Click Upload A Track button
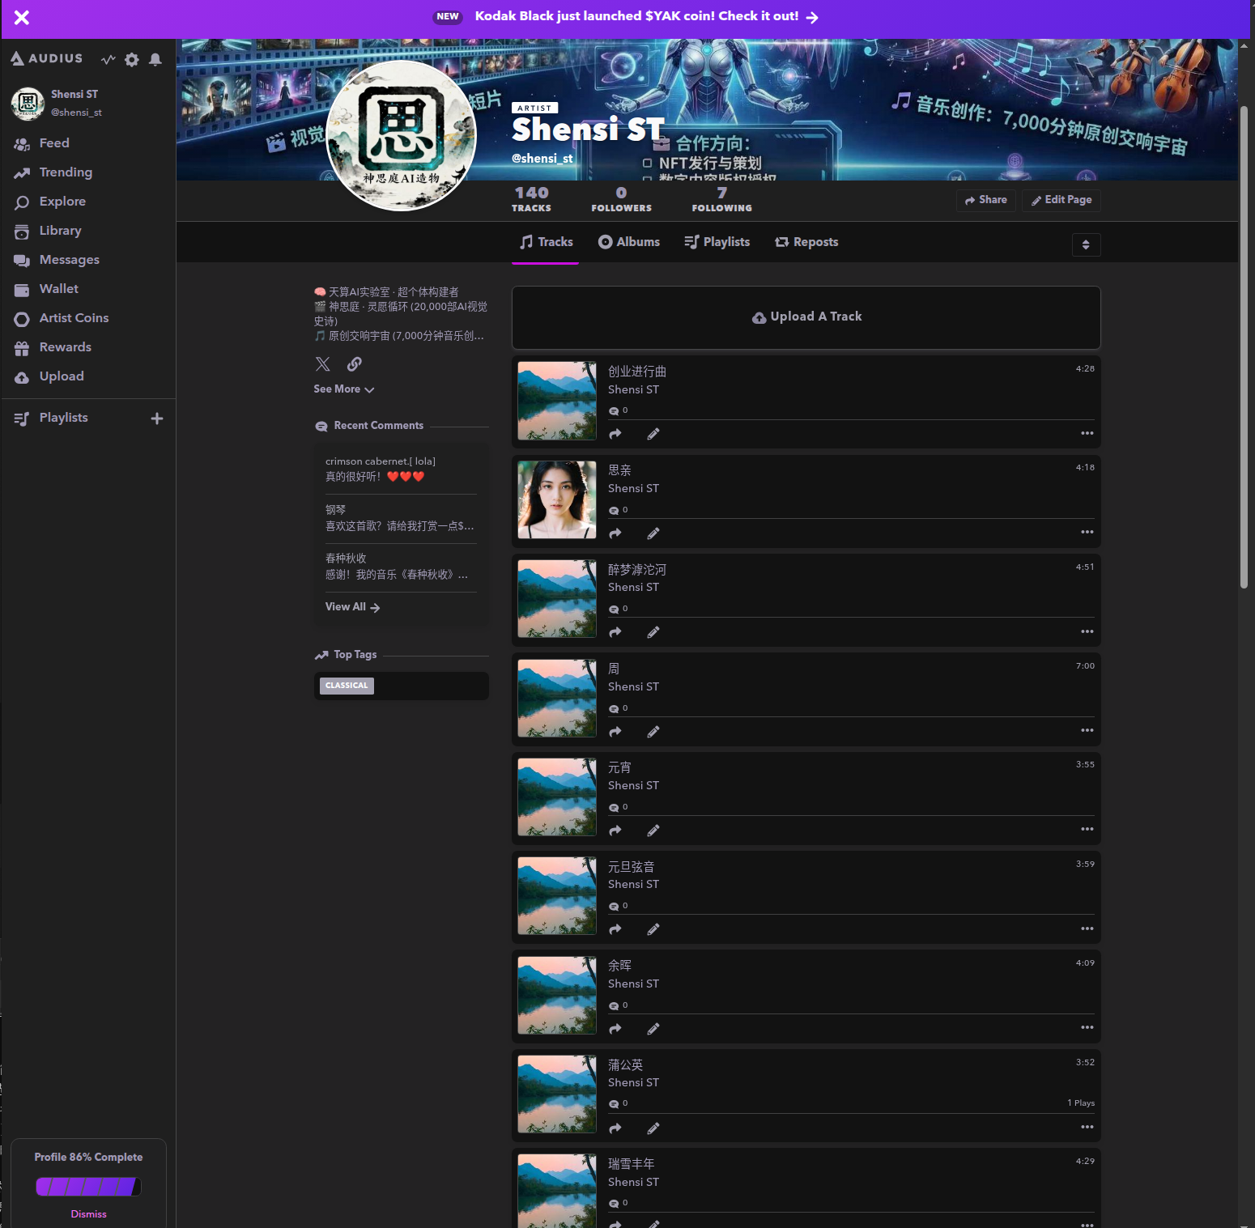The height and width of the screenshot is (1228, 1255). point(806,317)
